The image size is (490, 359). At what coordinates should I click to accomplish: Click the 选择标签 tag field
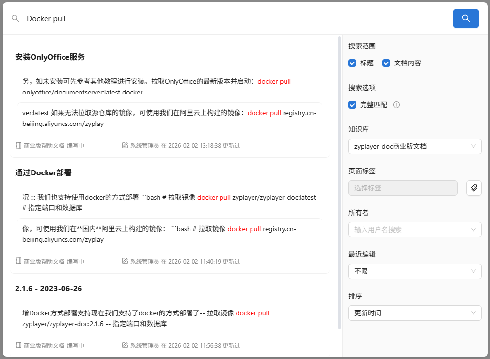403,188
